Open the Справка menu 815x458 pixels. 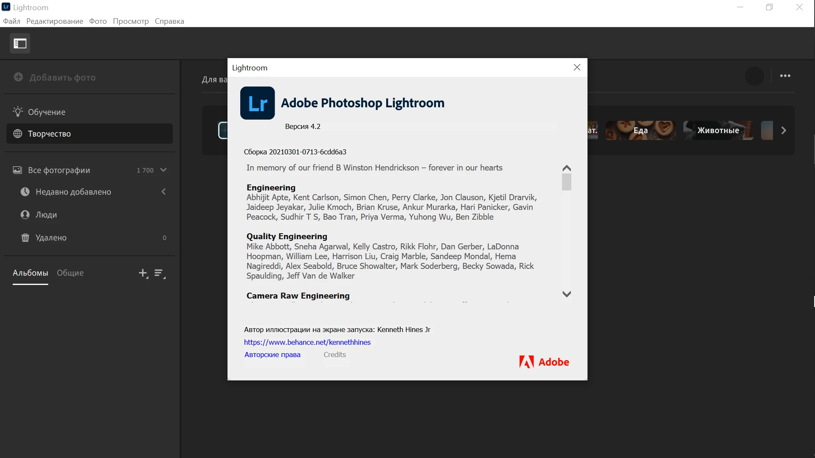click(x=169, y=21)
